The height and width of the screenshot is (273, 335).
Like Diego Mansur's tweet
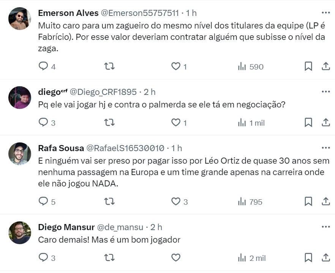point(175,258)
